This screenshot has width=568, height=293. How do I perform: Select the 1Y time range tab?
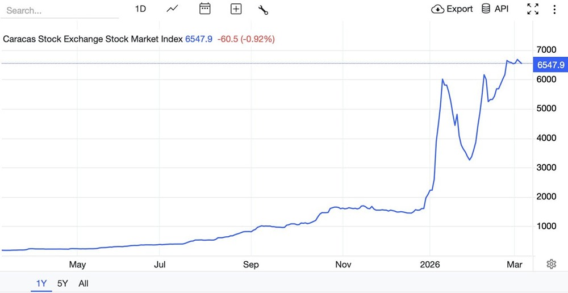(x=41, y=283)
